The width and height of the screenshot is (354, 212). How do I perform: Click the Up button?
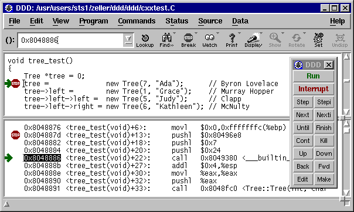coord(303,153)
